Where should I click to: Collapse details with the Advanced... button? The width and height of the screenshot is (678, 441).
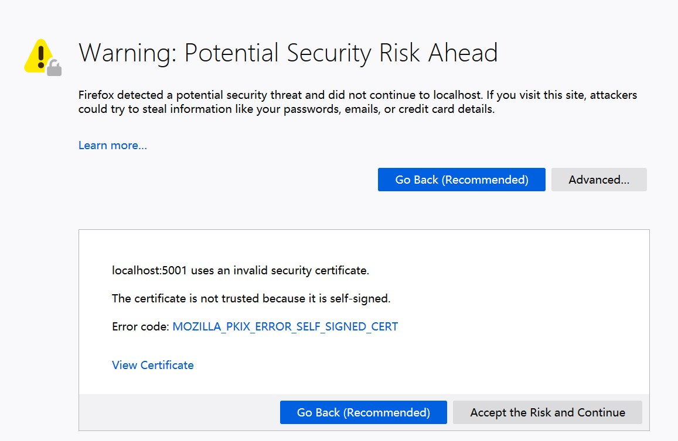[x=599, y=180]
